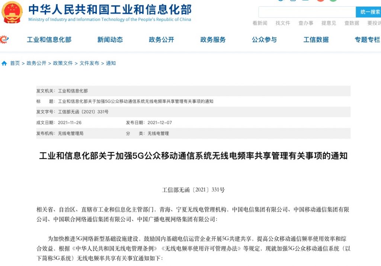Click the 分类 value 无线电管理

coord(158,133)
